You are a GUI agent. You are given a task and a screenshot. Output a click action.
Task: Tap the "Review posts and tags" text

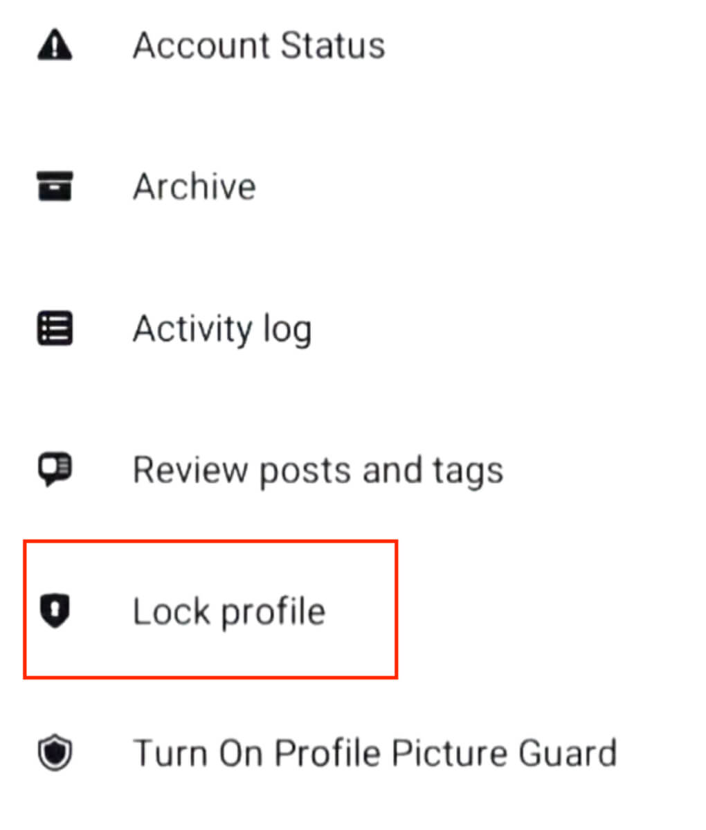pos(318,470)
